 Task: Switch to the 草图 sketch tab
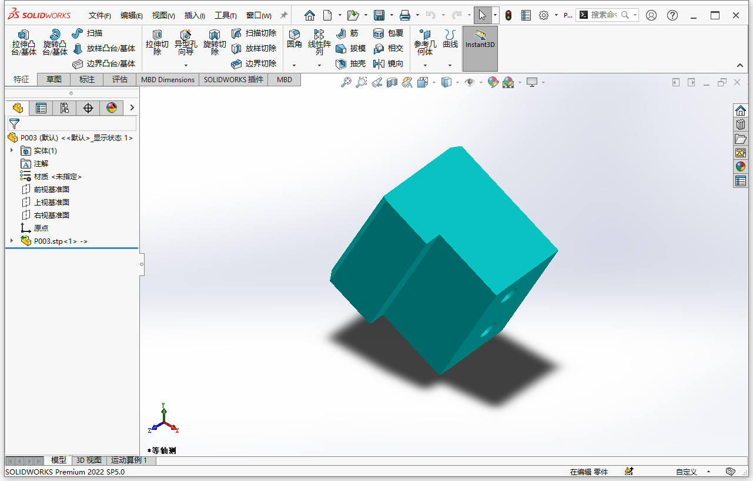(54, 80)
